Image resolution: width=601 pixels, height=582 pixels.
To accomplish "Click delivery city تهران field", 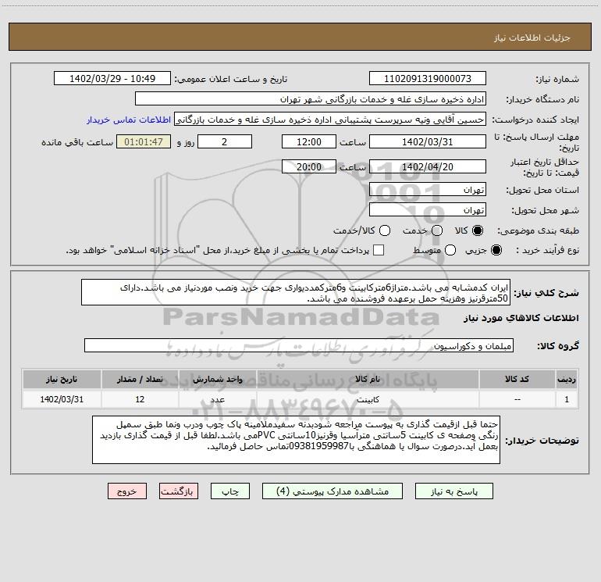I will coord(428,210).
